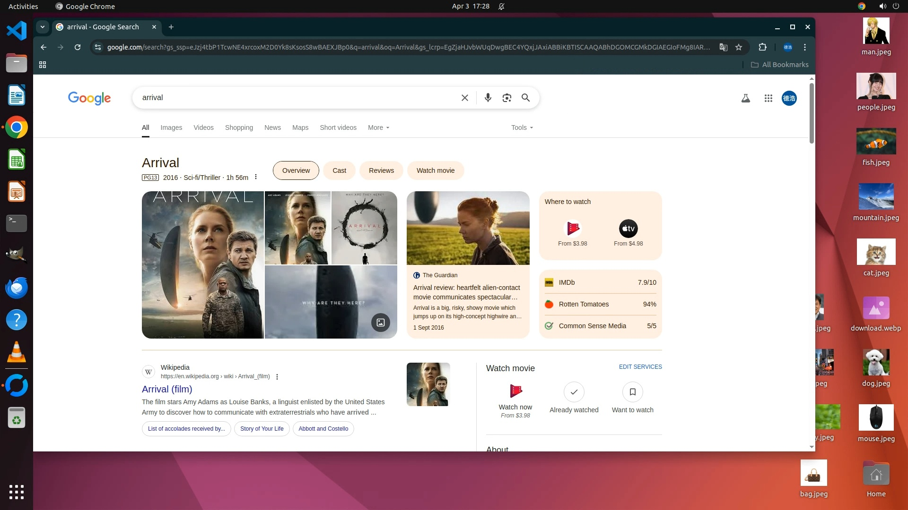Open the image gallery icon on poster

[x=380, y=323]
